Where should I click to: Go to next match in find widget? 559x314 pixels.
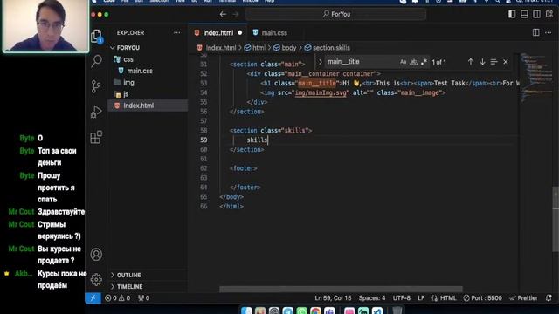point(482,62)
